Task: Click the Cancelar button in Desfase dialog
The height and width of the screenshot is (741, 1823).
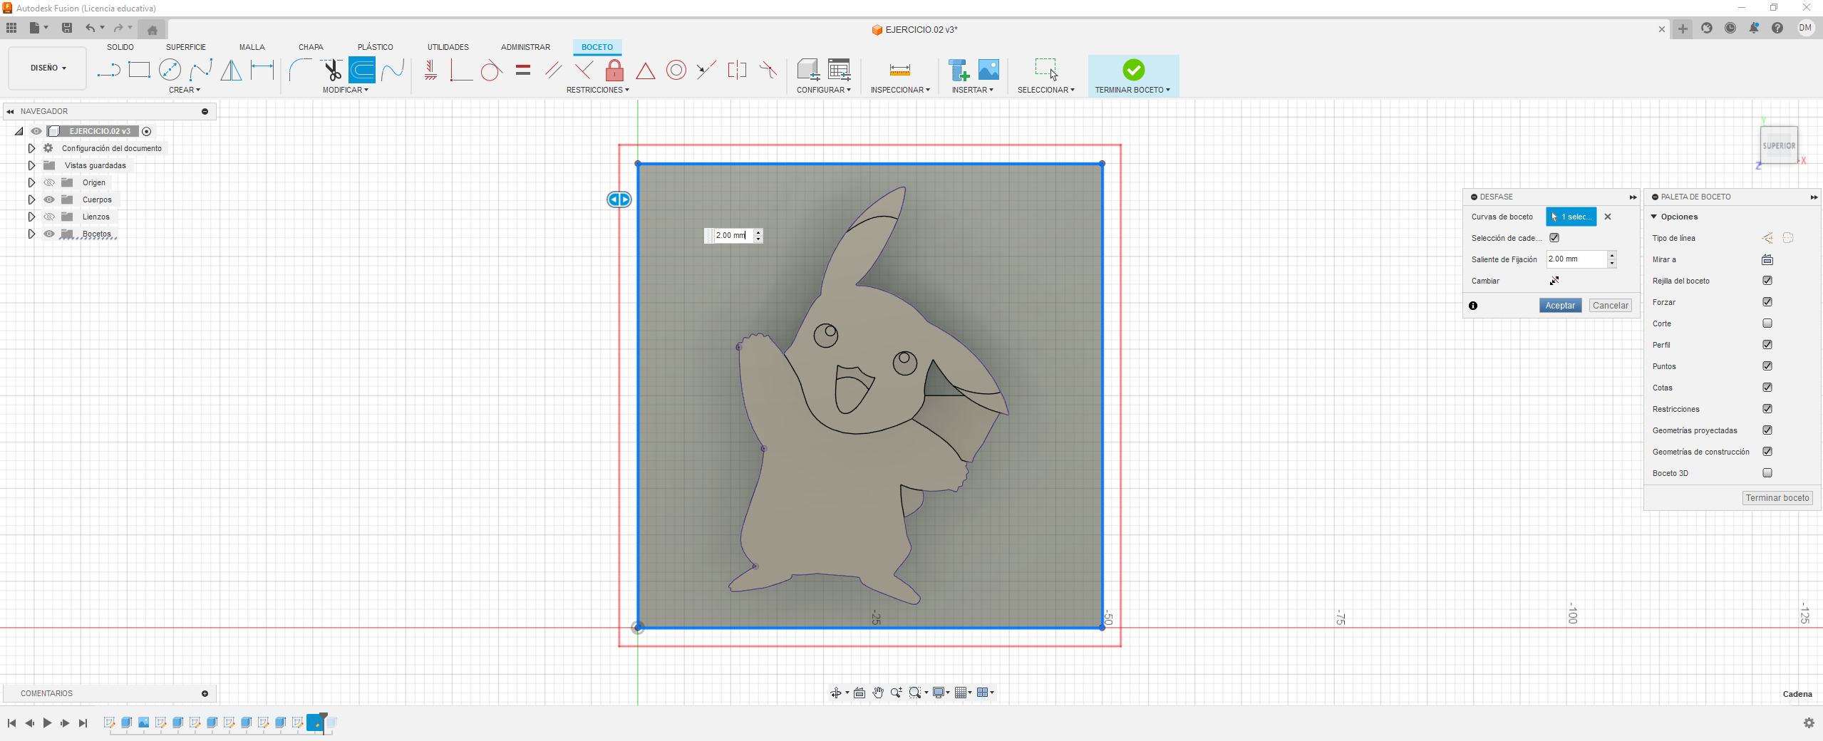Action: 1610,305
